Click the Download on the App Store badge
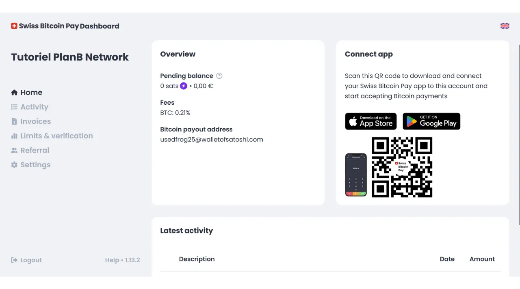This screenshot has width=520, height=289. 370,121
